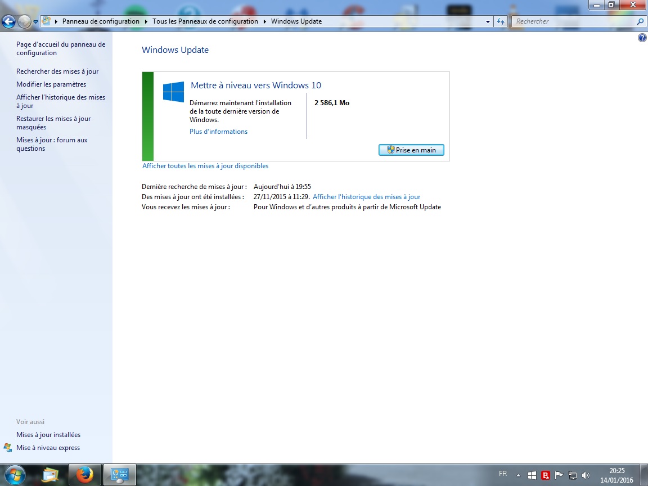Switch to Firefox in the taskbar

[85, 475]
